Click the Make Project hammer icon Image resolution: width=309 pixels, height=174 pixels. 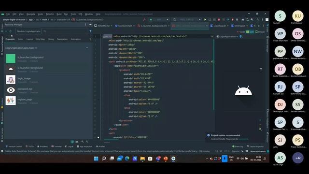click(144, 19)
